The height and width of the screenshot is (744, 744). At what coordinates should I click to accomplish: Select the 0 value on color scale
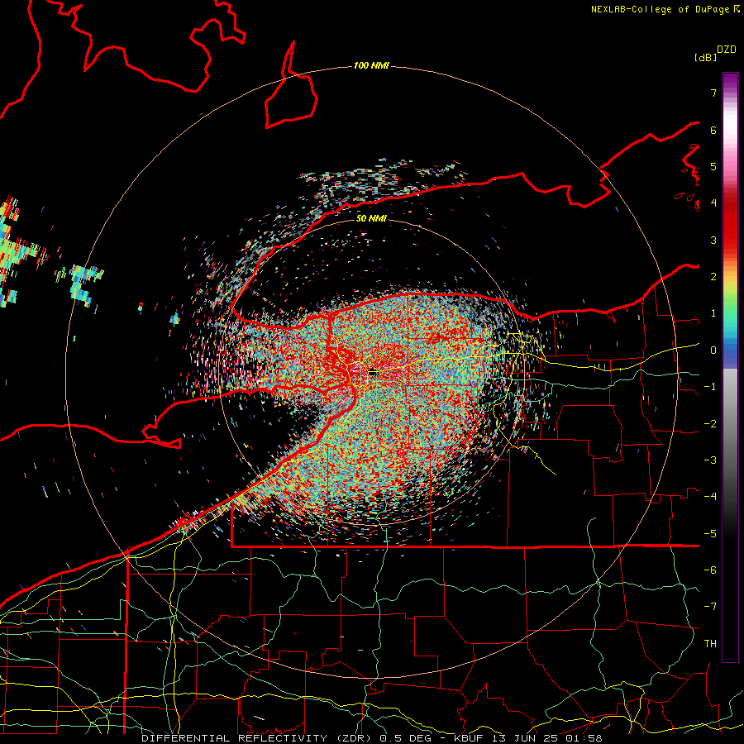[x=713, y=351]
